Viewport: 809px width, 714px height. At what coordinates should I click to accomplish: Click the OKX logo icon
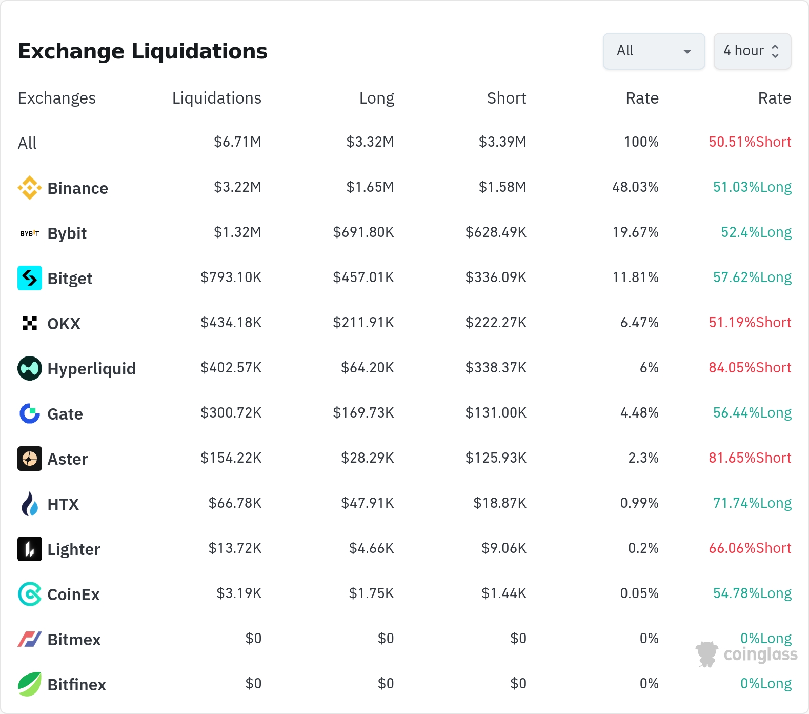coord(30,323)
